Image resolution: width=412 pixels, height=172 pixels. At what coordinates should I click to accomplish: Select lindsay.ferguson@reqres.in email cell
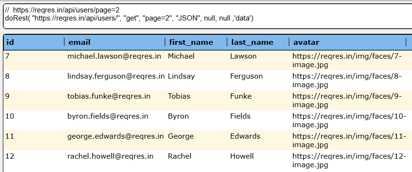coord(116,76)
